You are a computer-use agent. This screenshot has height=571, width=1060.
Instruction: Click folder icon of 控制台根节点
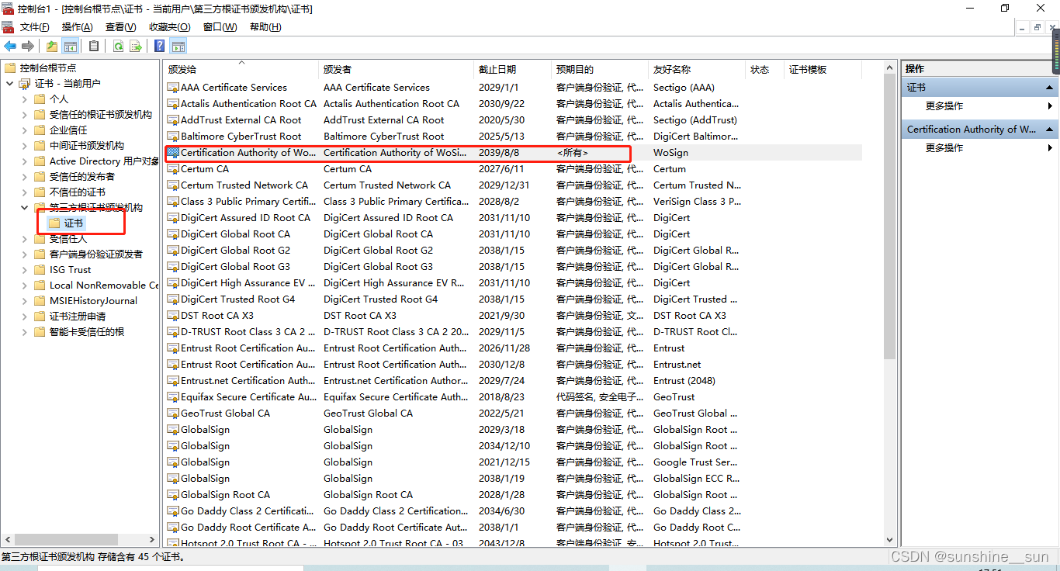(10, 68)
